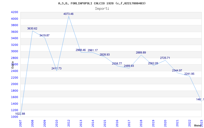Select the 3000 y-axis tick label
This screenshot has width=204, height=128.
click(x=15, y=51)
